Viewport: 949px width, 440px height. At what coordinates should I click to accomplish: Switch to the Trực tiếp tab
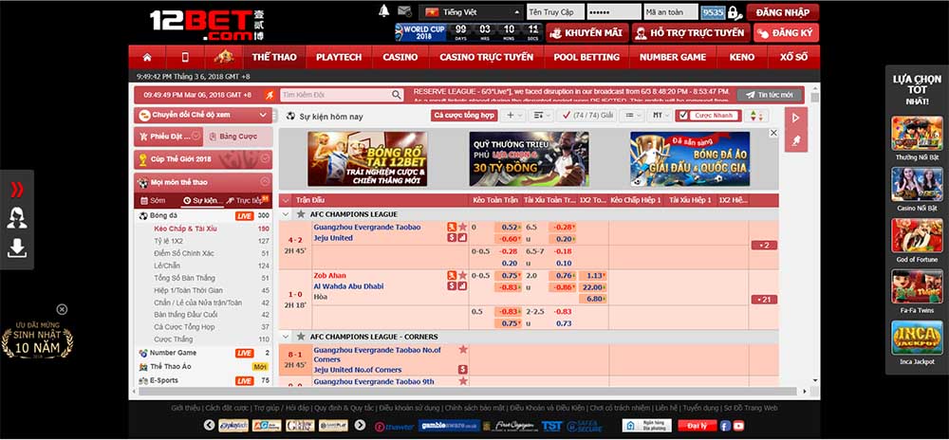(248, 200)
